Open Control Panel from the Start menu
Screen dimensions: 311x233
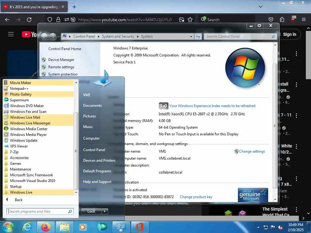click(94, 150)
